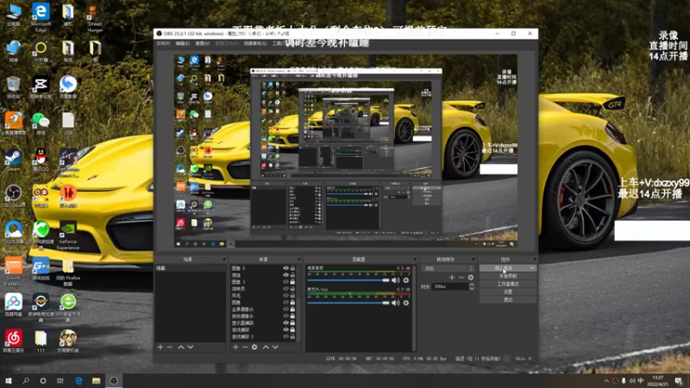Open the GeForce Experience desktop shortcut
Viewport: 690px width, 388px height.
pos(68,235)
